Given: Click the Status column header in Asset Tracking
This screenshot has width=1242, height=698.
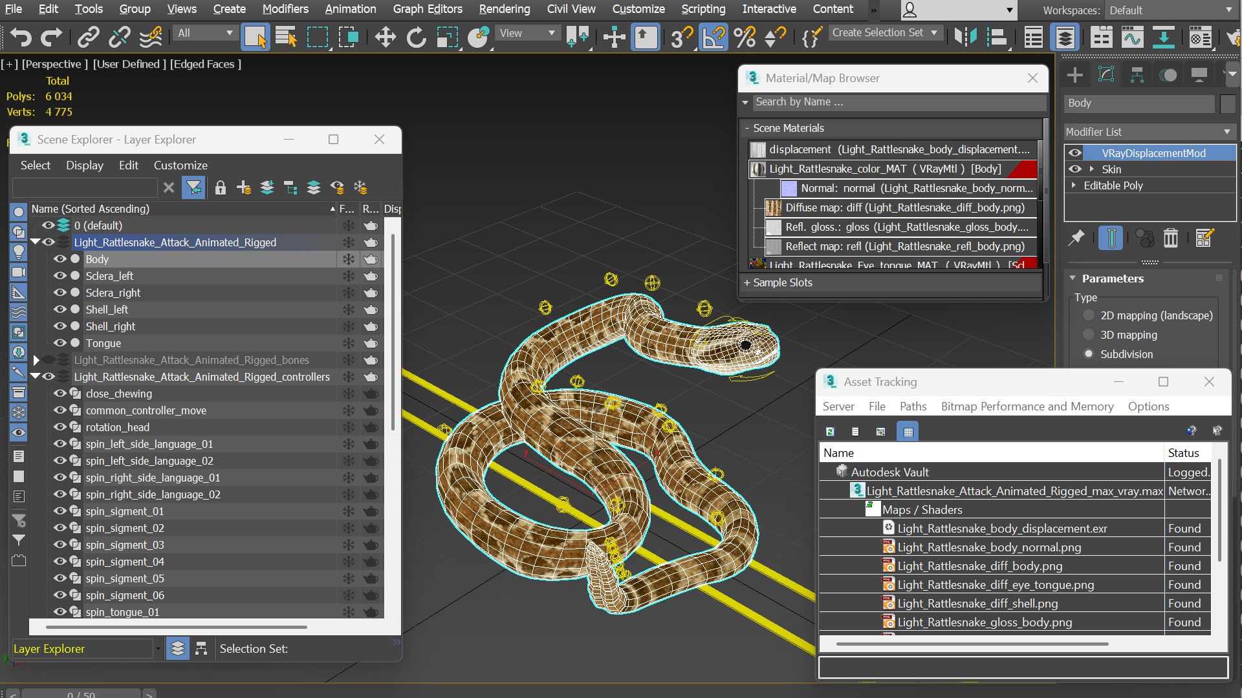Looking at the screenshot, I should tap(1188, 452).
